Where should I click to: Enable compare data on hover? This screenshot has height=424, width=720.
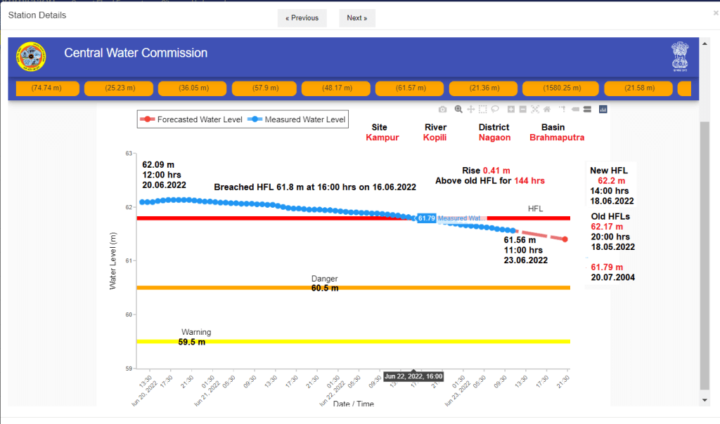point(587,110)
